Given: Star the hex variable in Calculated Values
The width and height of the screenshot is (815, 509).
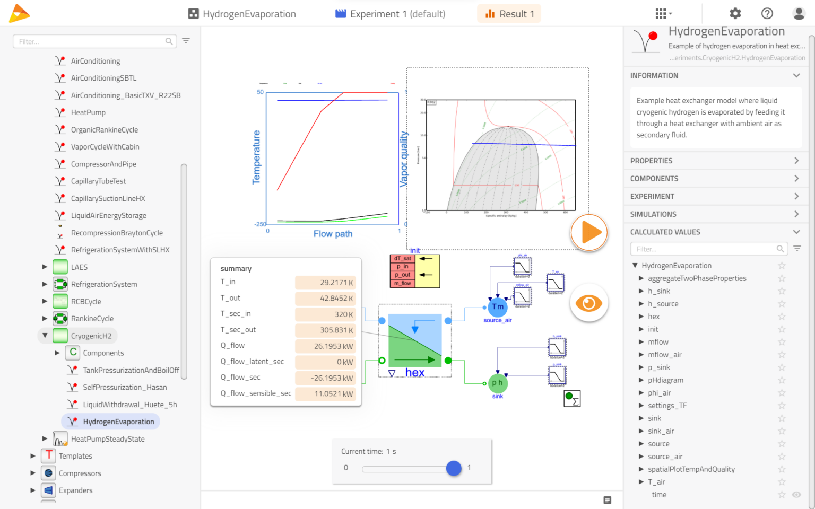Looking at the screenshot, I should [x=782, y=316].
